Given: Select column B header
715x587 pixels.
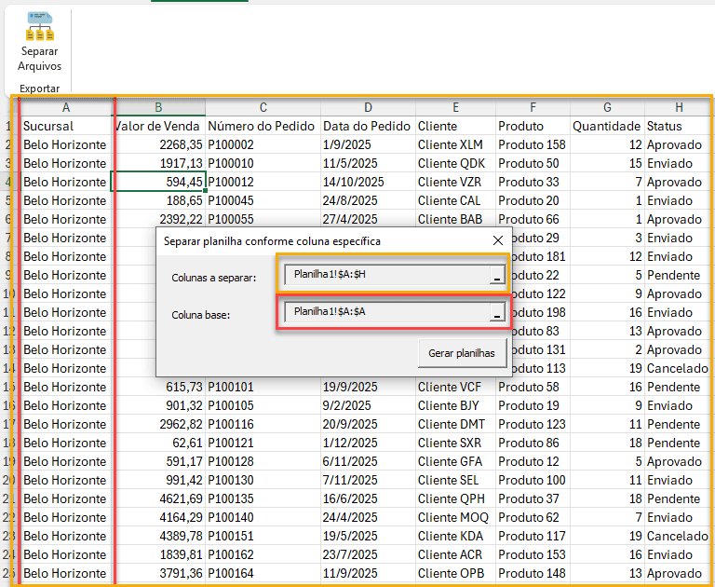Looking at the screenshot, I should coord(158,107).
